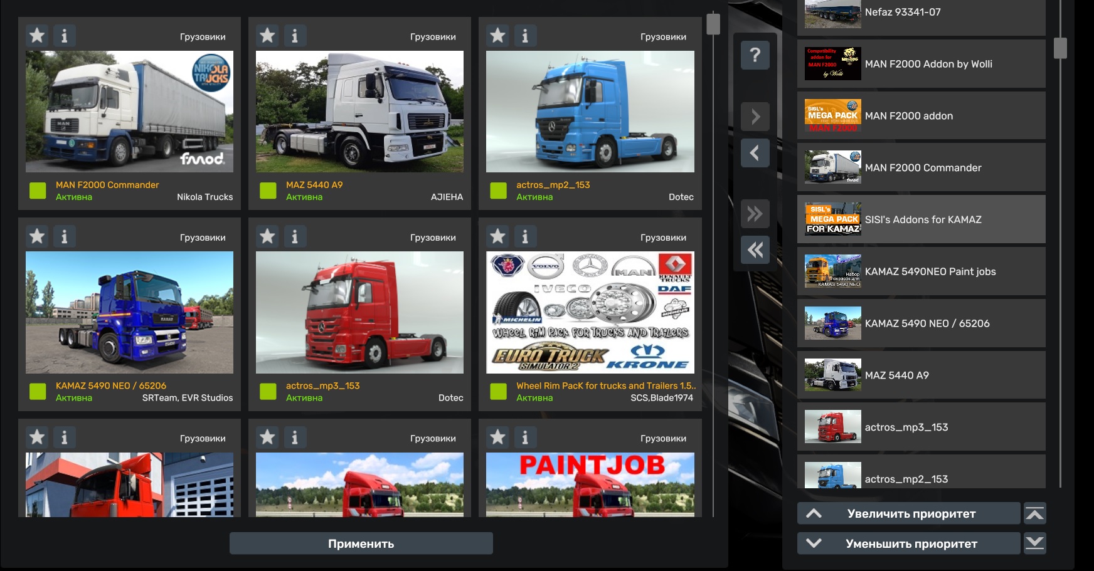Open info for the Wheel Rim Pack card
The image size is (1094, 571).
524,236
